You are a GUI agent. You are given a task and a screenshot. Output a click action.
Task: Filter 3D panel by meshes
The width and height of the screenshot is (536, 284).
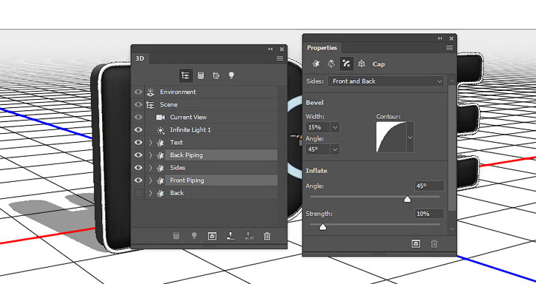tap(200, 75)
